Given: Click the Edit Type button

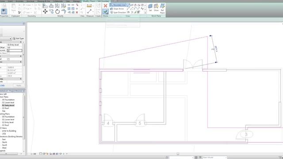Looking at the screenshot, I should [x=18, y=38].
